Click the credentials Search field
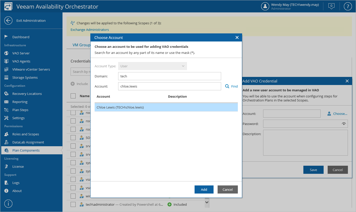356x212 pixels. (81, 72)
